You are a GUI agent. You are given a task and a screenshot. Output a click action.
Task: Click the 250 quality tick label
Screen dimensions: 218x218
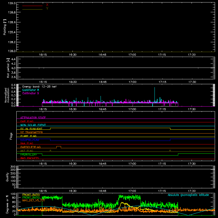(x=13, y=169)
